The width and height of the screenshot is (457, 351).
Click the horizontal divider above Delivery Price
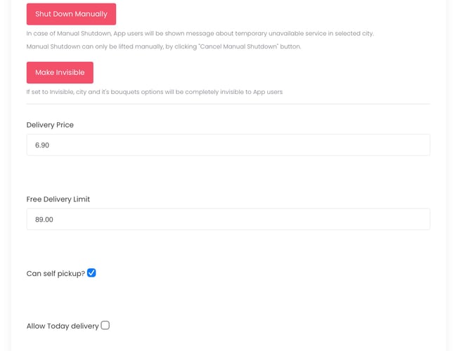228,104
